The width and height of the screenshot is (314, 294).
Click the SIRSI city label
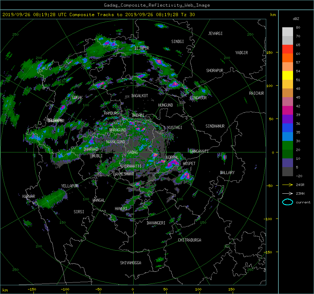[x=79, y=212]
